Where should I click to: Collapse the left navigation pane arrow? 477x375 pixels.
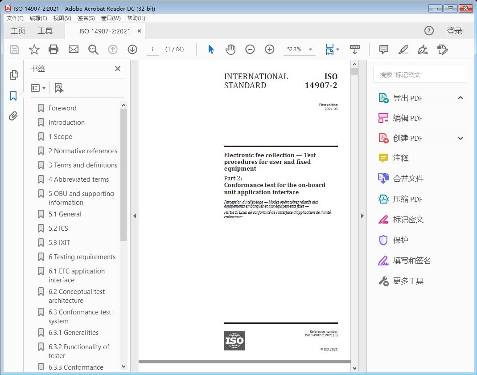click(135, 216)
